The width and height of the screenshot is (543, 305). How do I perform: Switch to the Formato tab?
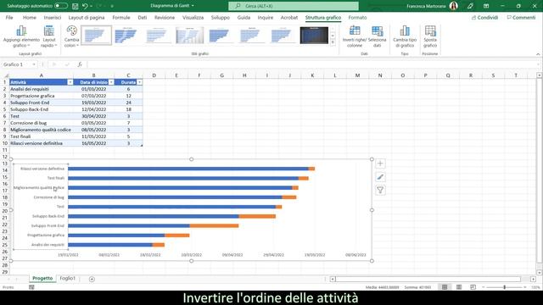pos(357,17)
